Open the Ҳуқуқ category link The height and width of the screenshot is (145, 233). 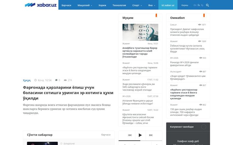pos(27,80)
